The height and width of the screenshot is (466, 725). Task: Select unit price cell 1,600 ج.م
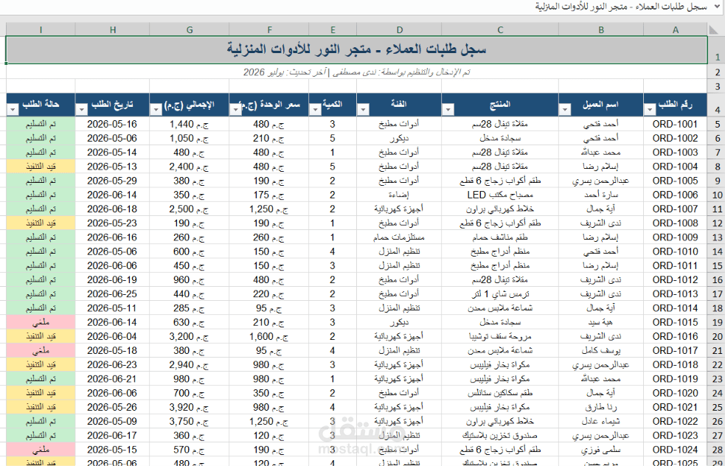(x=269, y=336)
